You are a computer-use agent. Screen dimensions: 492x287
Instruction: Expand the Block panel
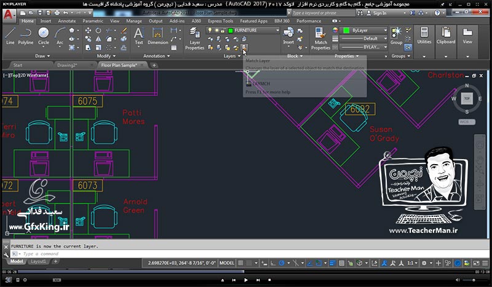pyautogui.click(x=295, y=56)
